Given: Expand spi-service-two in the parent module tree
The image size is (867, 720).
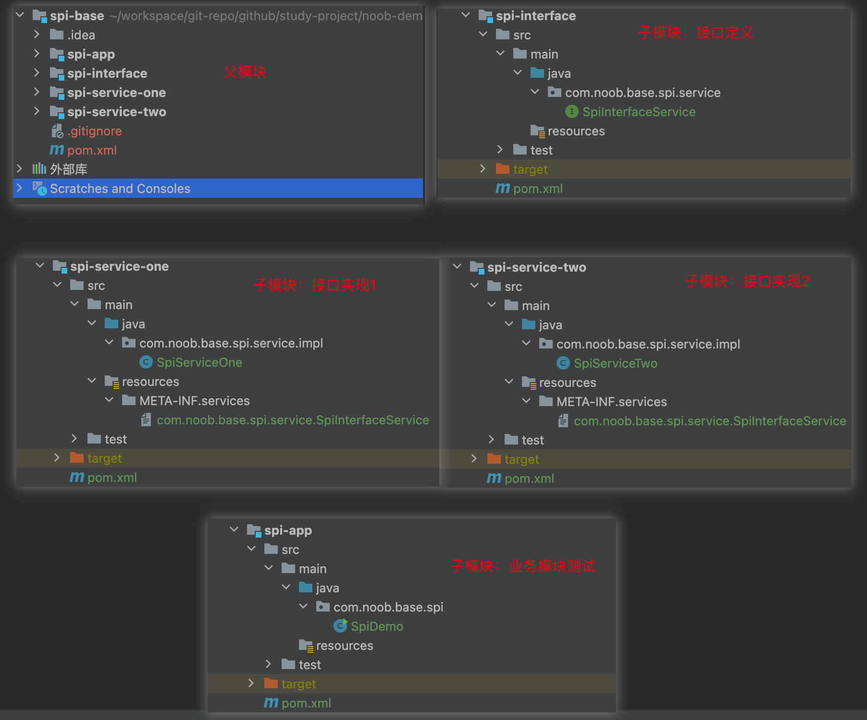Looking at the screenshot, I should click(37, 111).
